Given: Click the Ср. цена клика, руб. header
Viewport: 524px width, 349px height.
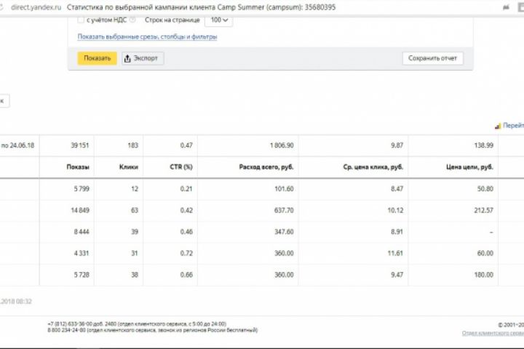Looking at the screenshot, I should 373,167.
